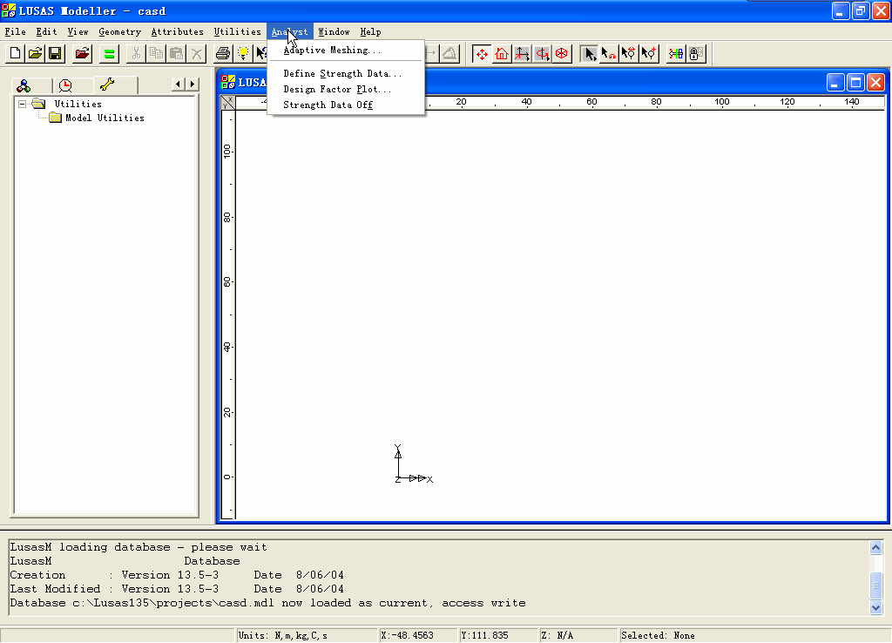
Task: Restore down the main LUSAS Modeller window
Action: (x=861, y=10)
